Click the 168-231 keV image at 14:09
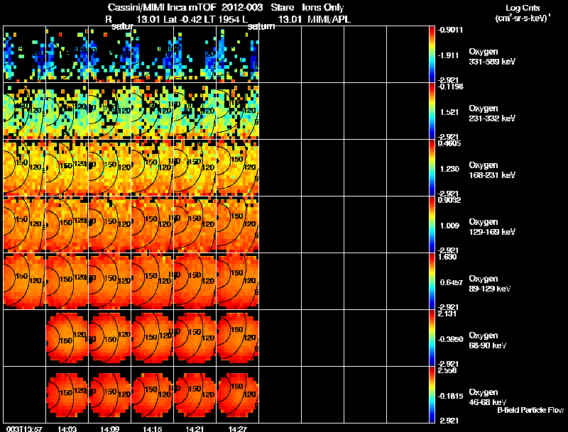Image resolution: width=568 pixels, height=432 pixels. [x=110, y=167]
